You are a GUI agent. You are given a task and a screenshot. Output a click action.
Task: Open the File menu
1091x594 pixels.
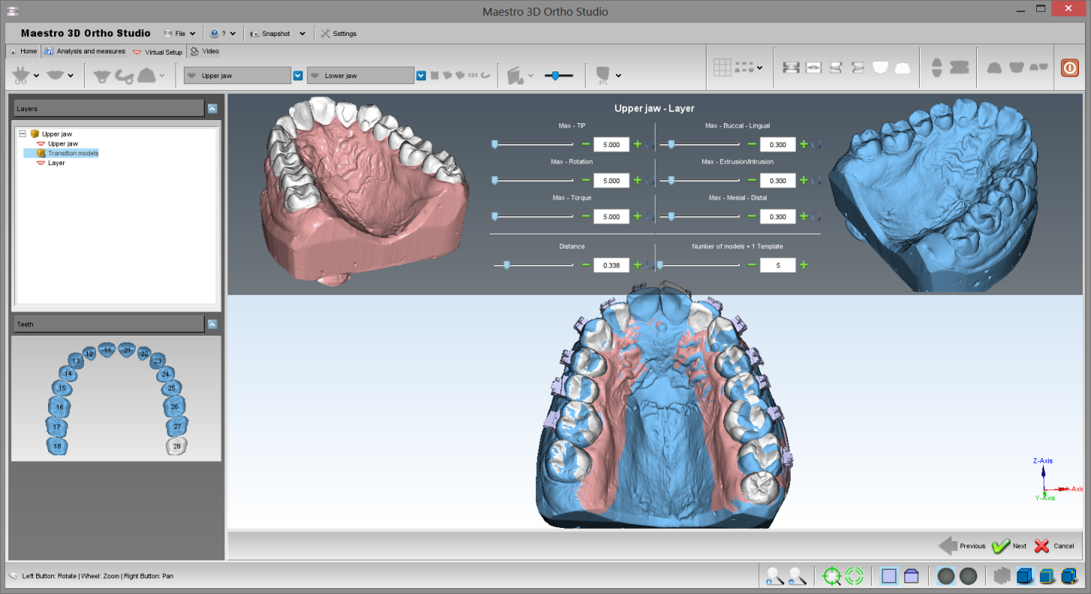(x=179, y=34)
